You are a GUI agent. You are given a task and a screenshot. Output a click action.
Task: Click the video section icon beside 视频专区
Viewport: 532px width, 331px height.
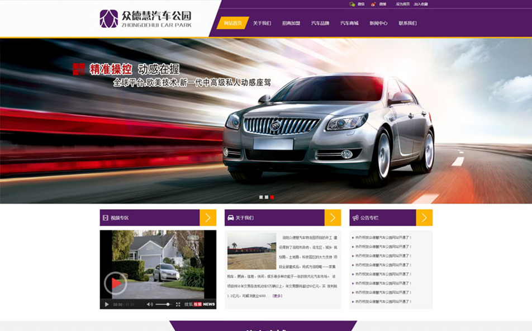pyautogui.click(x=105, y=217)
